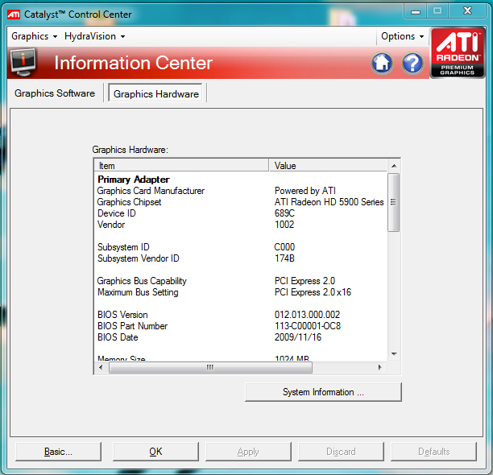Click the horizontal scrollbar thumb
The image size is (493, 475).
click(x=210, y=367)
